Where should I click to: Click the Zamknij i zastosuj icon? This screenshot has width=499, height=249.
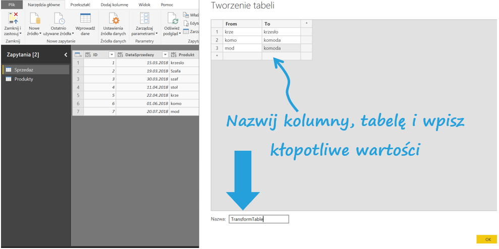pyautogui.click(x=13, y=19)
